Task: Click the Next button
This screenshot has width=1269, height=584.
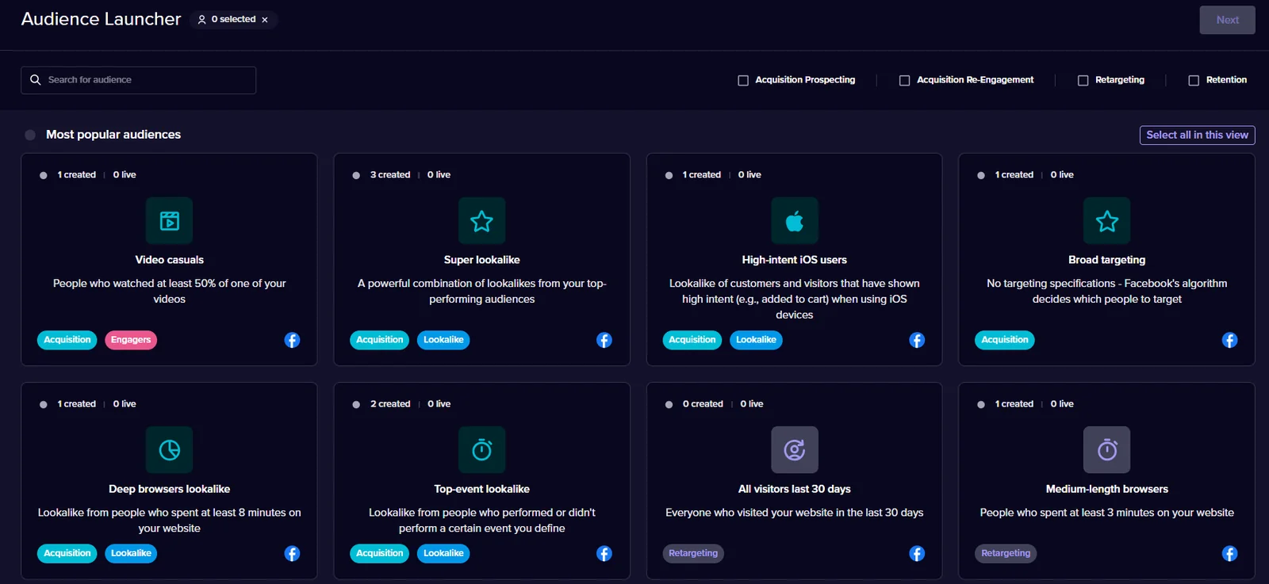Action: click(x=1227, y=20)
